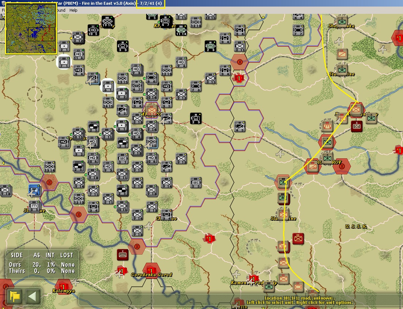Screen dimensions: 403x309
Task: Select black motorized regiment with strength 19 19
Action: pos(108,22)
